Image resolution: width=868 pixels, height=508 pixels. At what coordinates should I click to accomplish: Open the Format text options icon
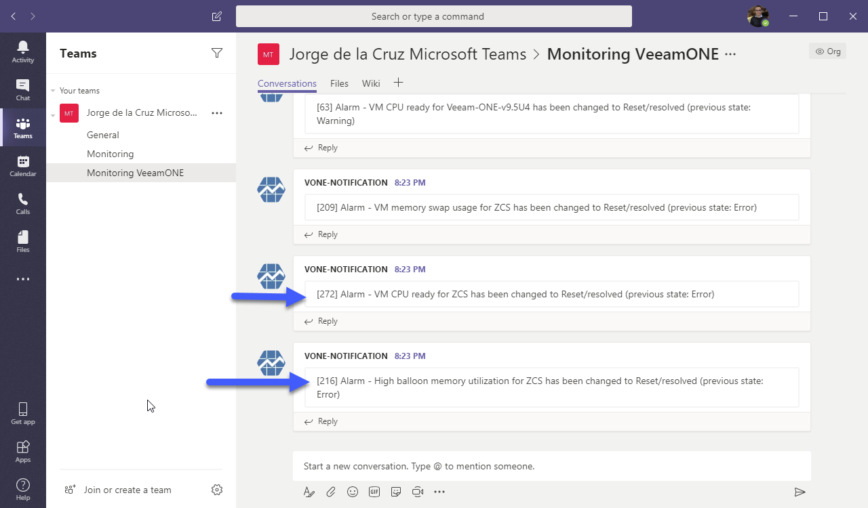click(309, 492)
